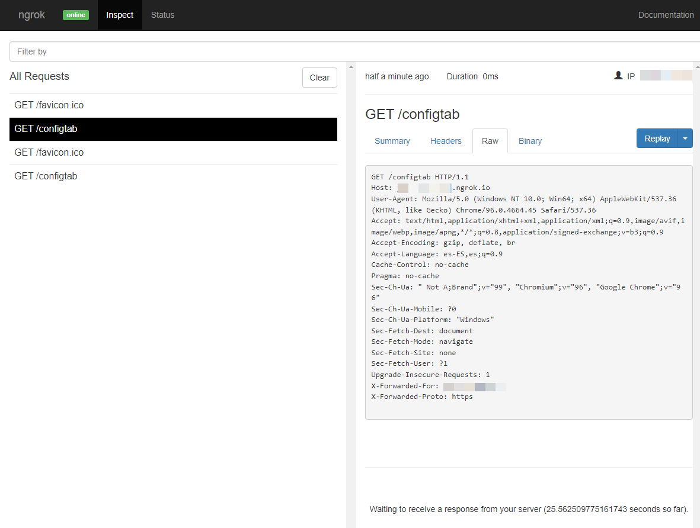This screenshot has width=700, height=528.
Task: Click the ngrok logo
Action: [x=31, y=15]
